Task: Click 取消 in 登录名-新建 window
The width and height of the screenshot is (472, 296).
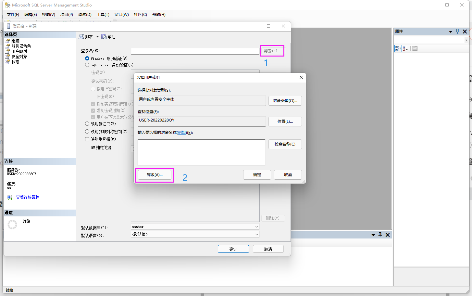Action: 268,249
